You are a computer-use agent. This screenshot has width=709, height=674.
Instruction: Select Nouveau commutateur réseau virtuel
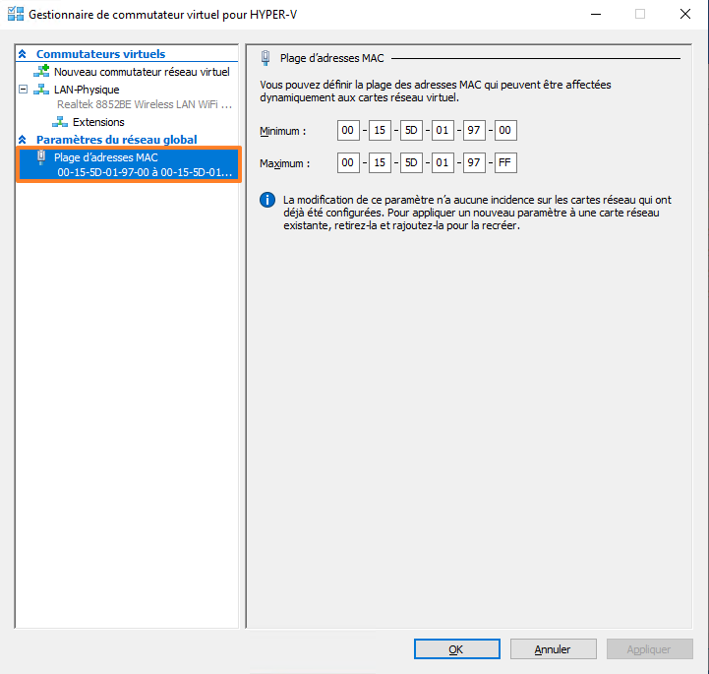[x=142, y=72]
